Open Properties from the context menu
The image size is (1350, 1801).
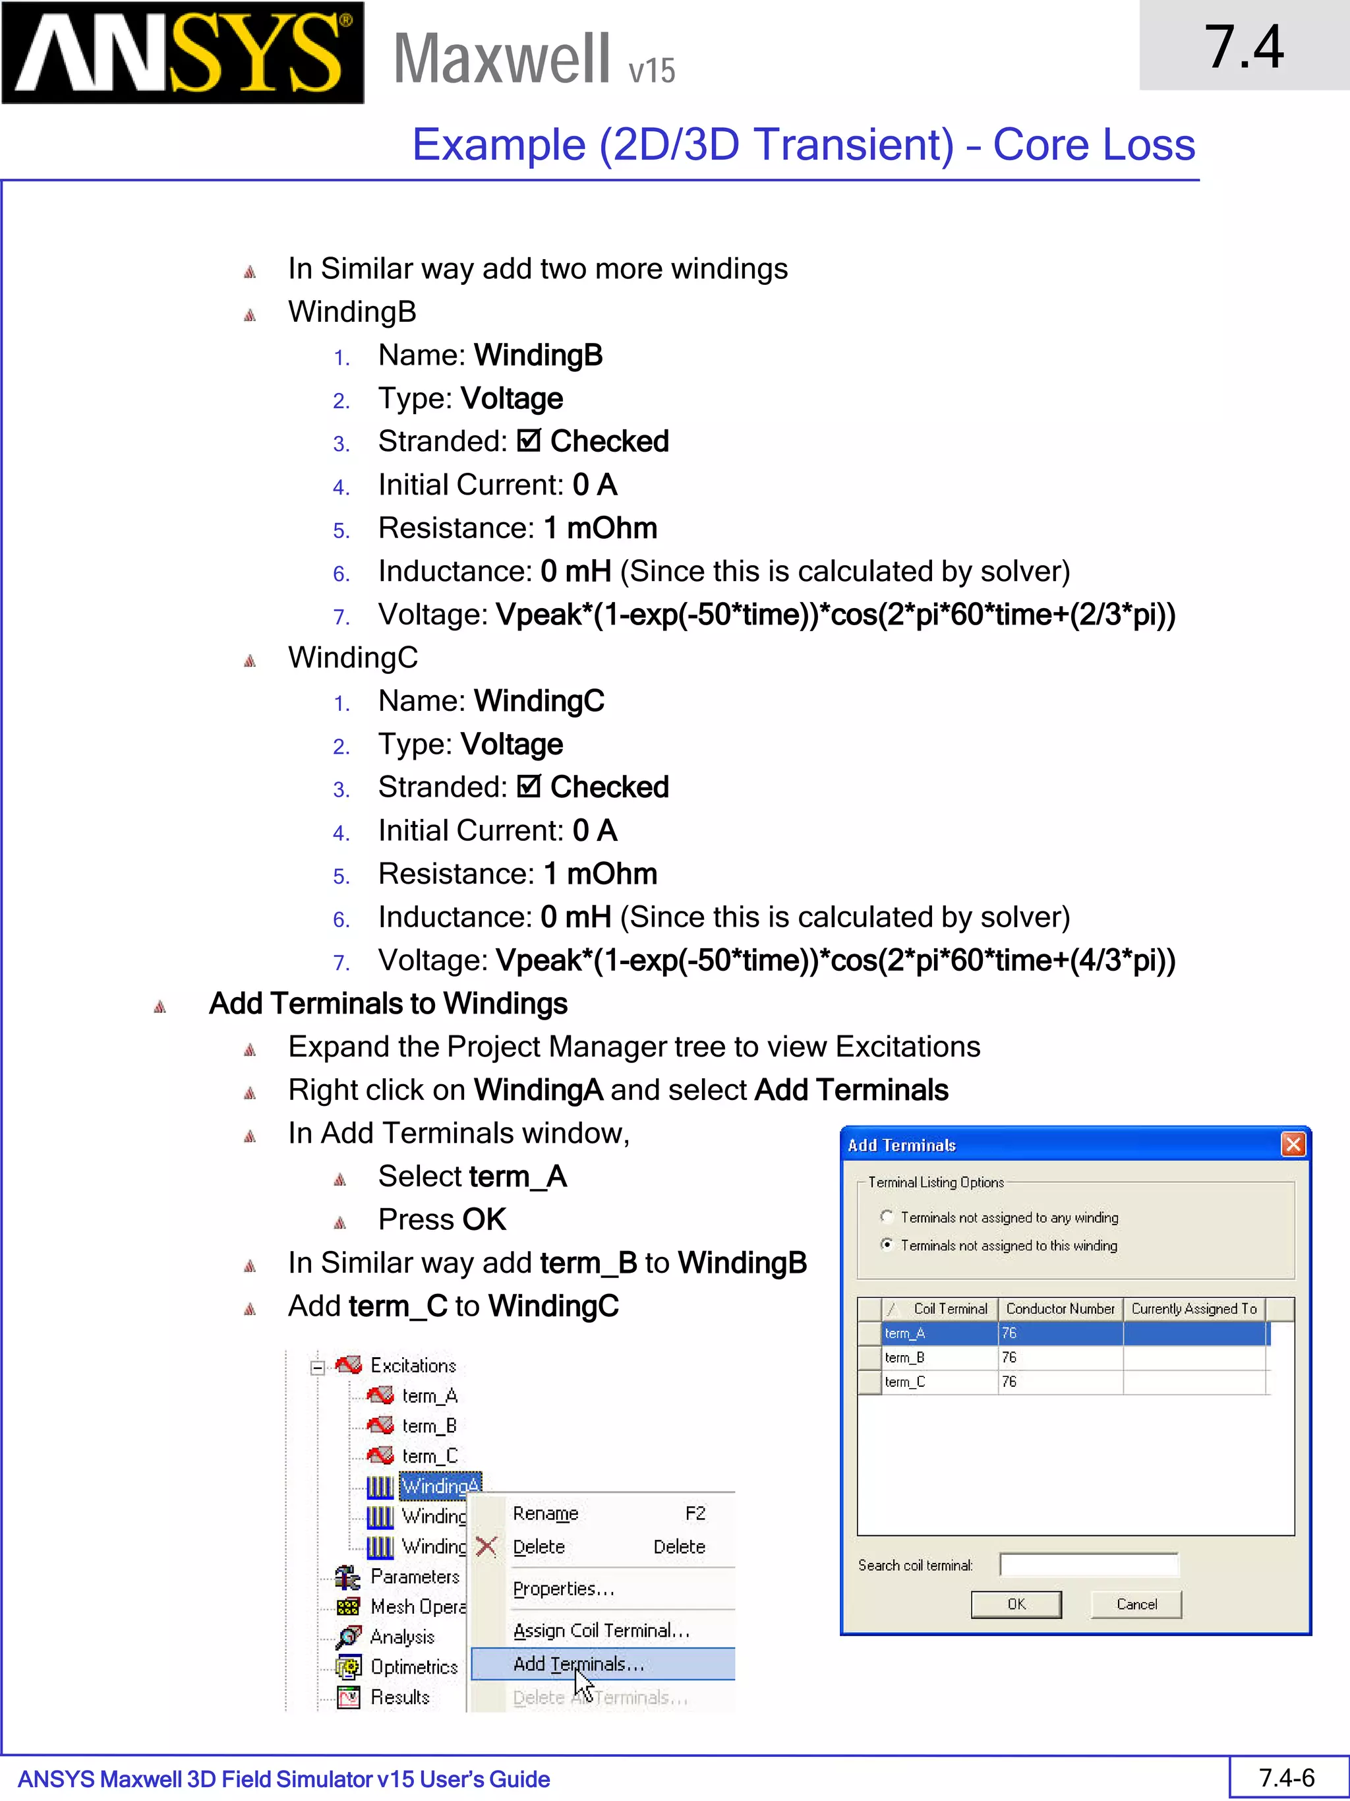click(563, 1589)
